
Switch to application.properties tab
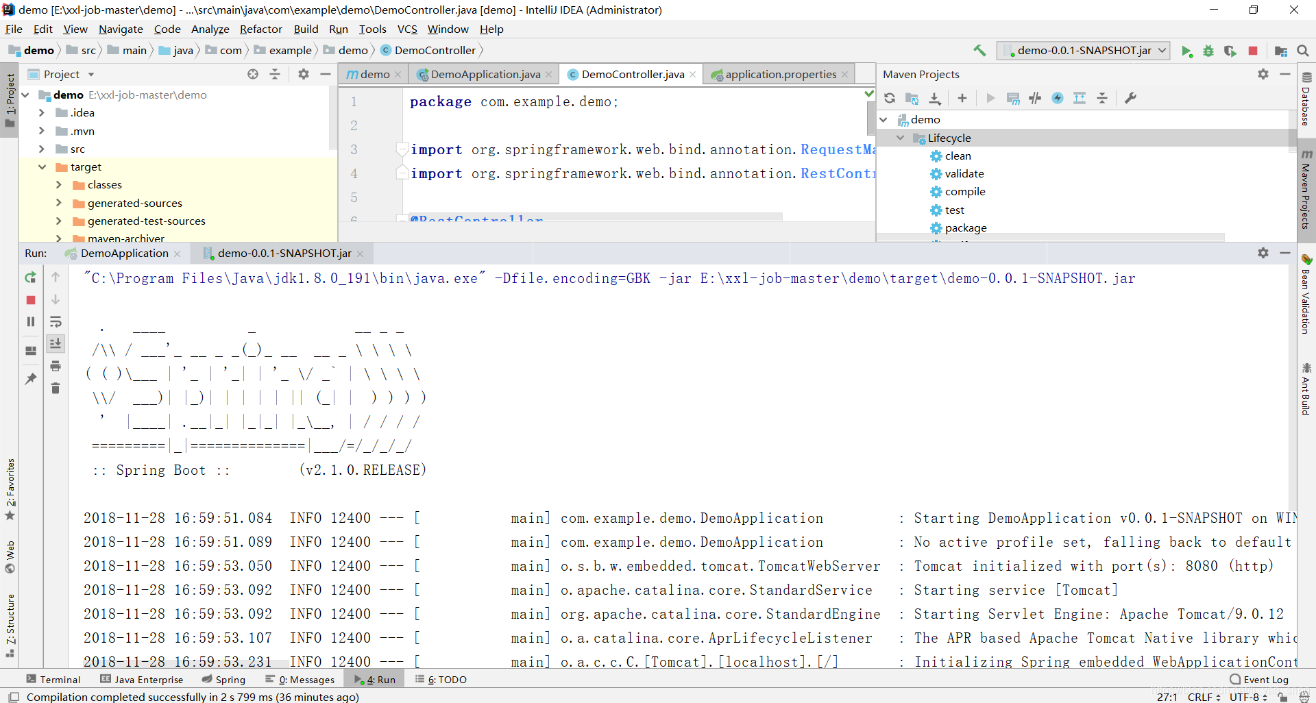click(781, 74)
